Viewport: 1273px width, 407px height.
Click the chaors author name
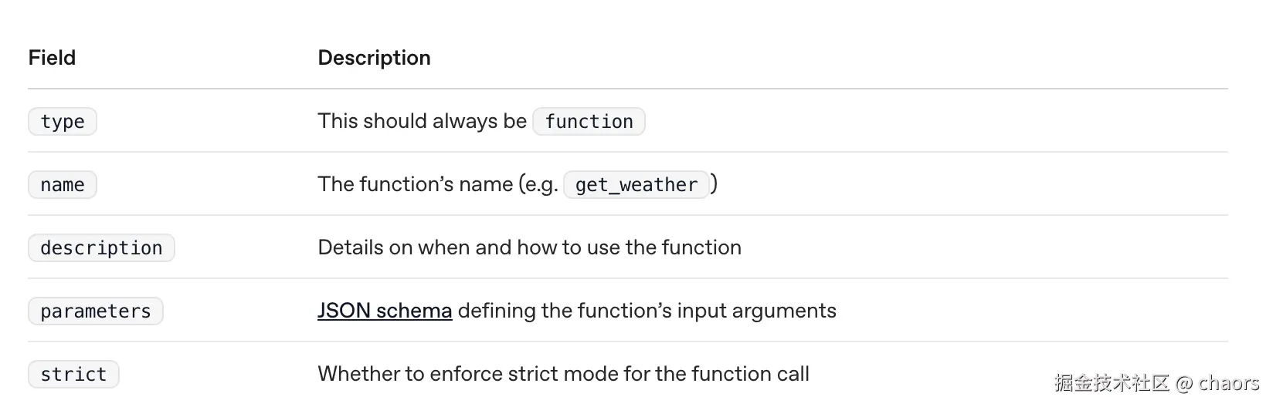pyautogui.click(x=1228, y=383)
